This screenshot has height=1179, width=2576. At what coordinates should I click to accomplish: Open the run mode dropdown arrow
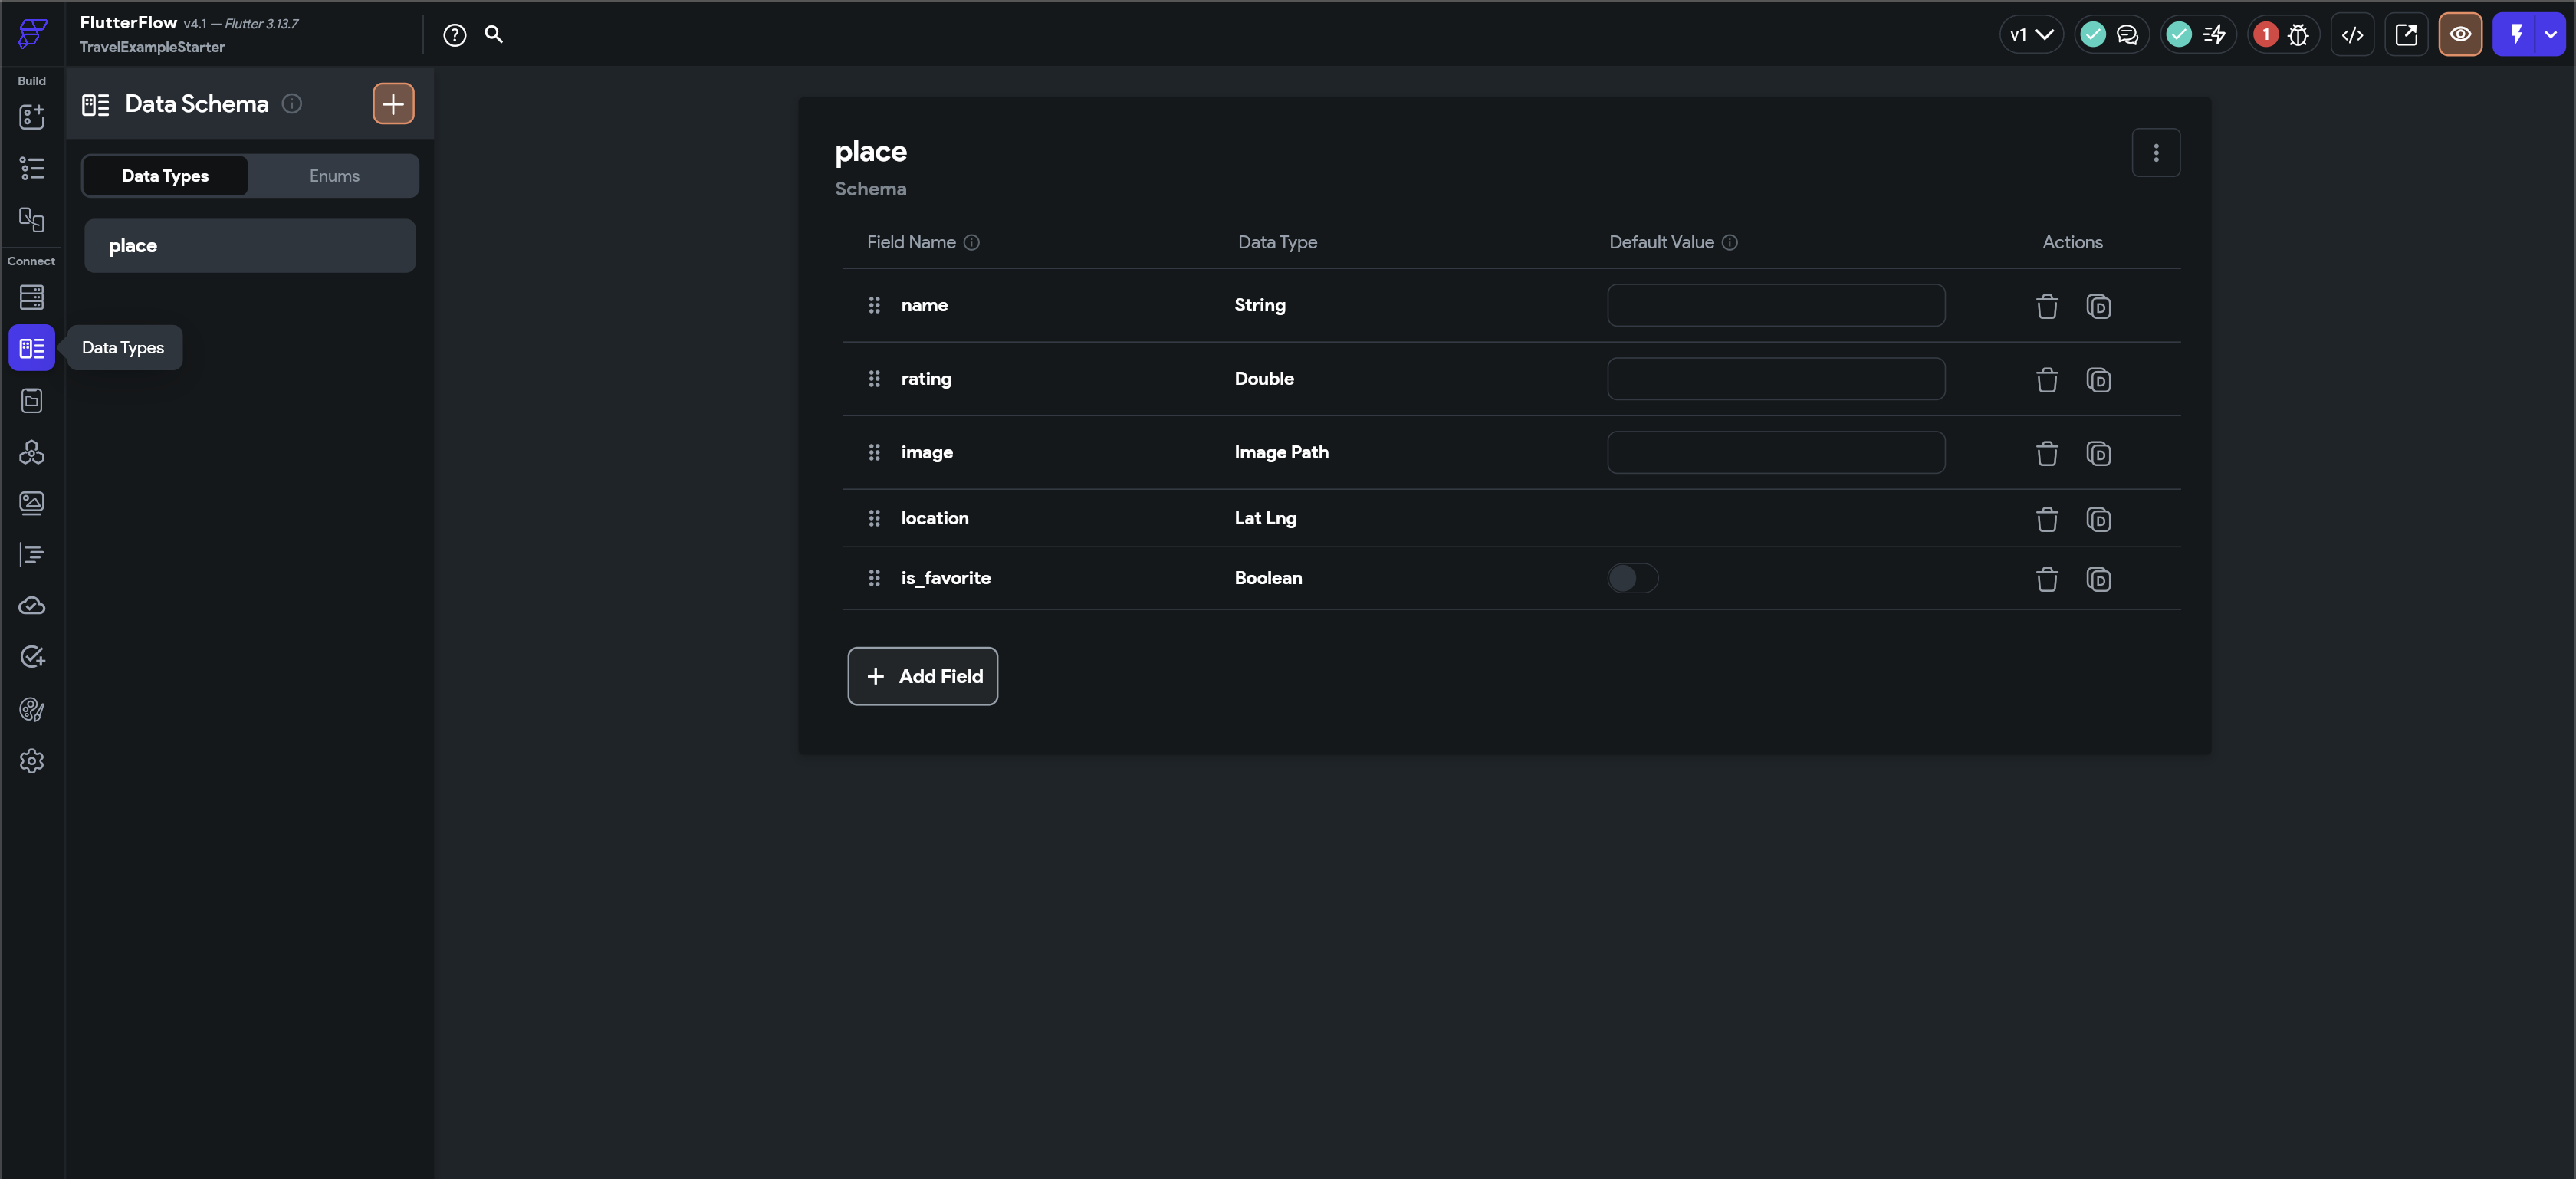(x=2551, y=35)
